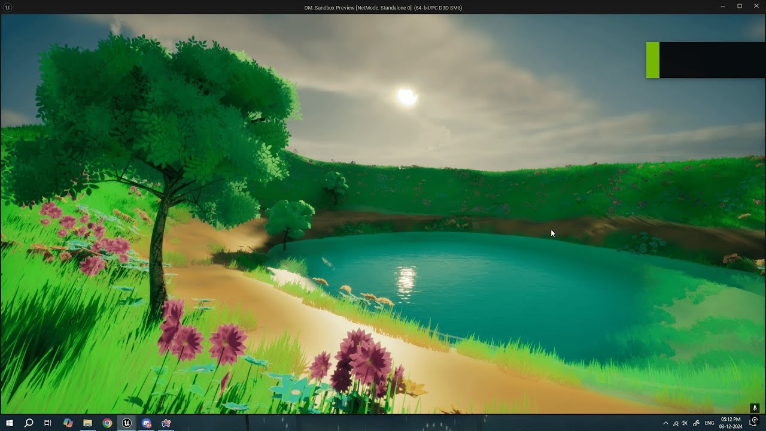Image resolution: width=766 pixels, height=431 pixels.
Task: Show hidden system tray icons
Action: click(665, 423)
